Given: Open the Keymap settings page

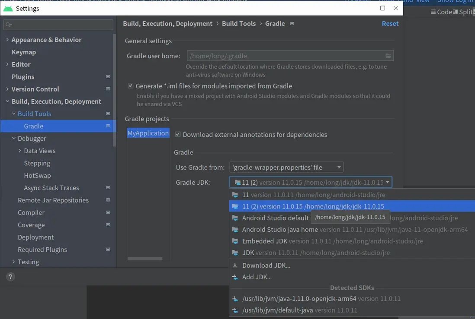Looking at the screenshot, I should [x=24, y=52].
